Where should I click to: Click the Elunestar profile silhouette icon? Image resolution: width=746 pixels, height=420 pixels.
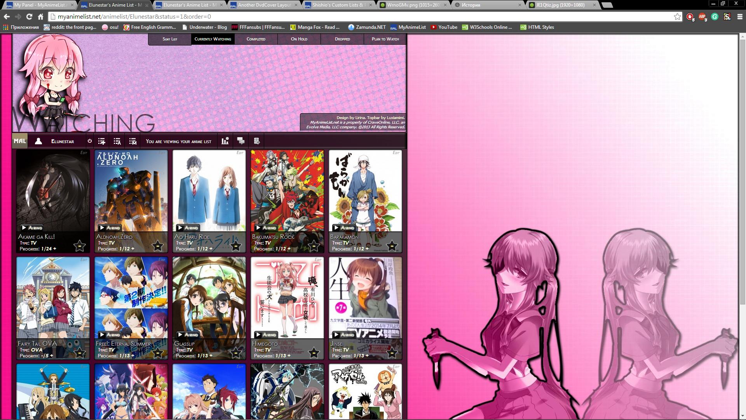click(x=38, y=141)
